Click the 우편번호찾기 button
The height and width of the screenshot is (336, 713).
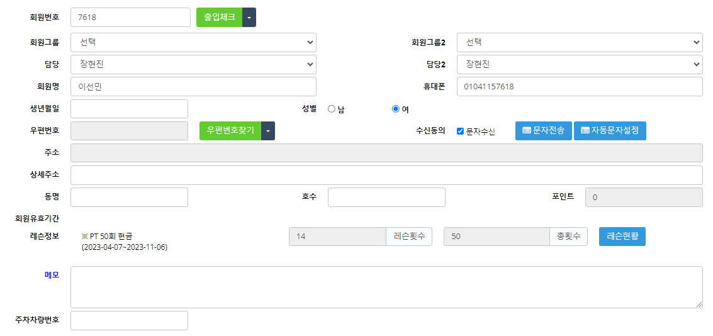pos(230,131)
